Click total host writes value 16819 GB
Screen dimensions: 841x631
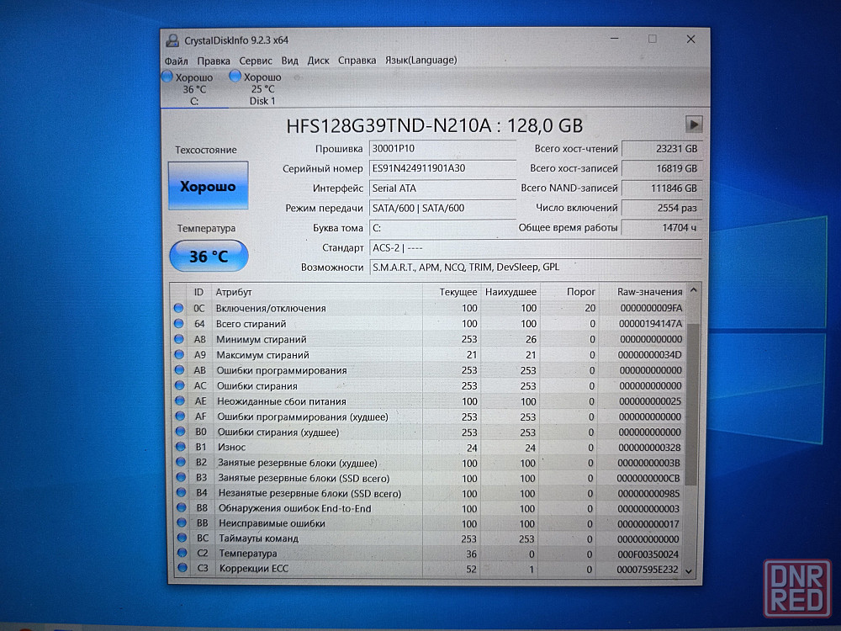(661, 168)
